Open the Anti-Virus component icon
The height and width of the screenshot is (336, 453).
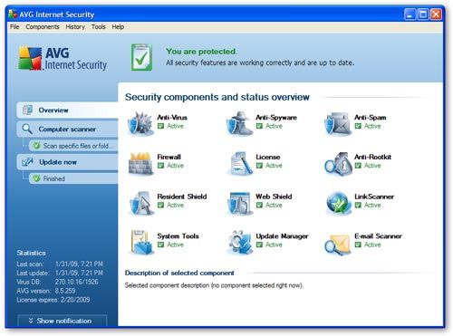tap(140, 124)
